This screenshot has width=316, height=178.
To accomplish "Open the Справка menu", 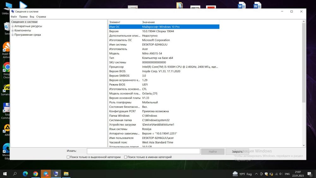I will 41,17.
